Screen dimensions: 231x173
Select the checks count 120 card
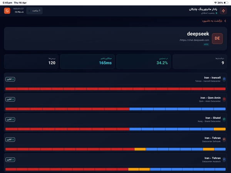pyautogui.click(x=31, y=61)
